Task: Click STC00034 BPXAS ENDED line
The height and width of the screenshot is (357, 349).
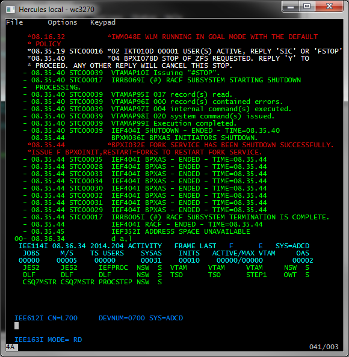Action: tap(145, 181)
